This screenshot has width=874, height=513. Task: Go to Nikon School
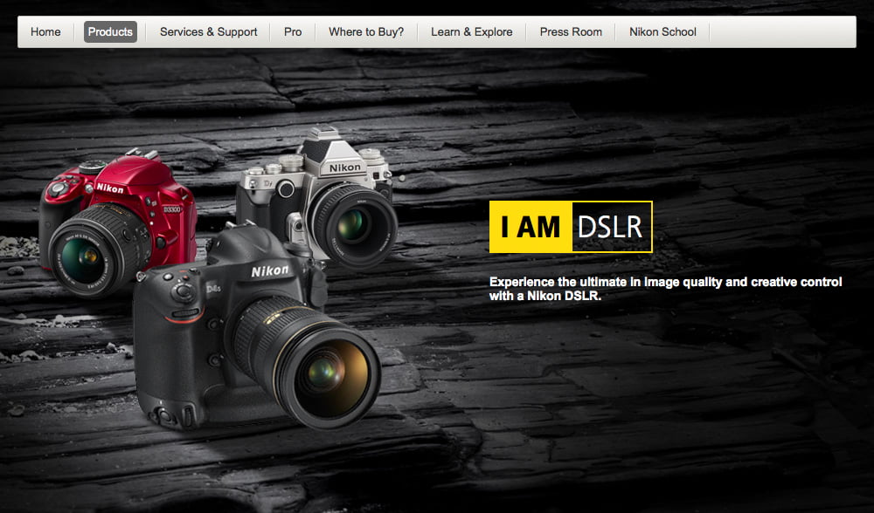pyautogui.click(x=662, y=31)
